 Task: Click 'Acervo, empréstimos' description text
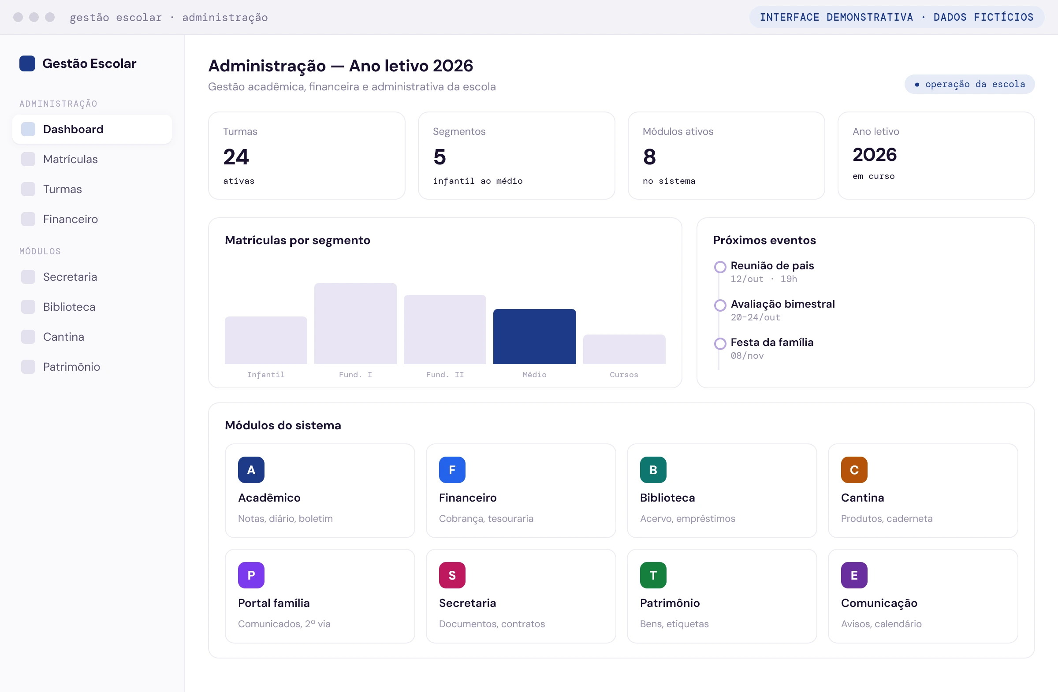(x=687, y=519)
